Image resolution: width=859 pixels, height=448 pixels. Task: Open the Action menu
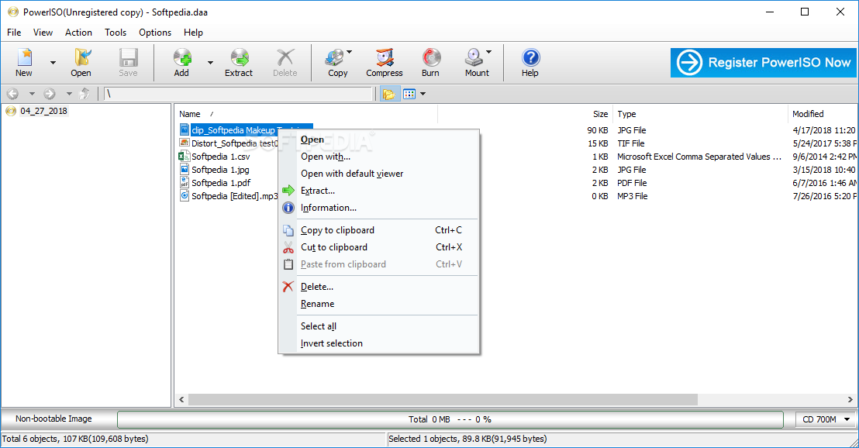click(78, 33)
